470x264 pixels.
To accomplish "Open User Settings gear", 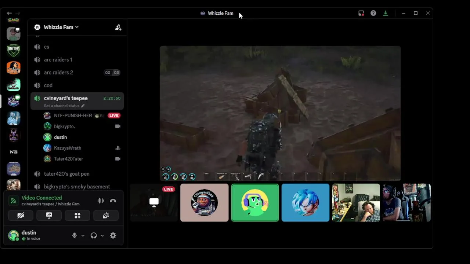I will [x=113, y=235].
